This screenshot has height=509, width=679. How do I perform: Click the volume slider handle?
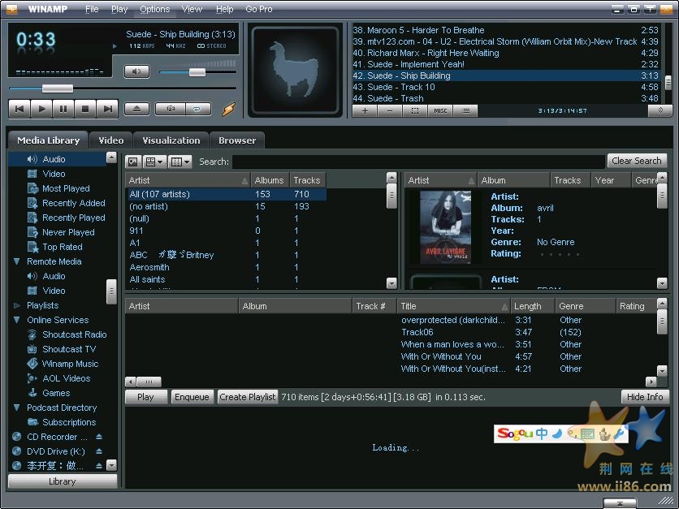point(197,72)
